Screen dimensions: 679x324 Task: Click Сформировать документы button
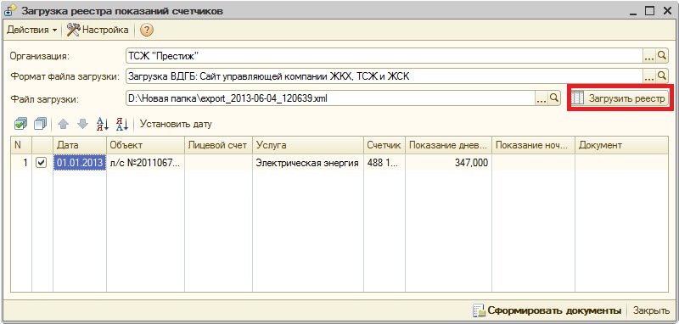547,310
